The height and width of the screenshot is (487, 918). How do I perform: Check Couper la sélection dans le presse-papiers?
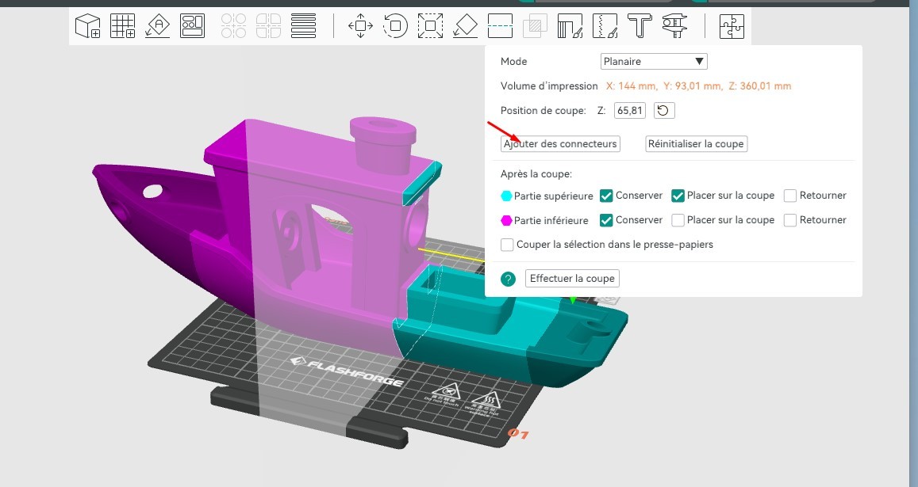(x=507, y=245)
